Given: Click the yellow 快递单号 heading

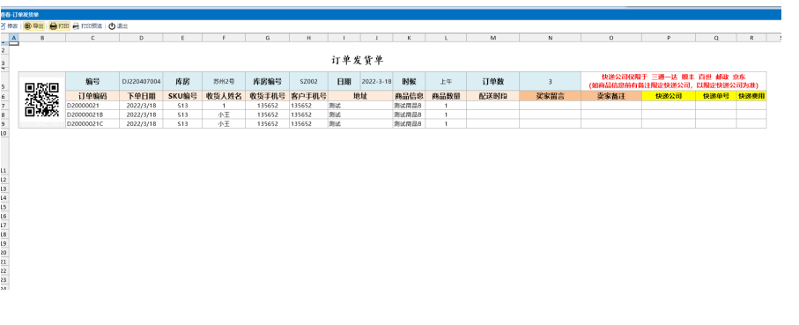Looking at the screenshot, I should (x=716, y=96).
